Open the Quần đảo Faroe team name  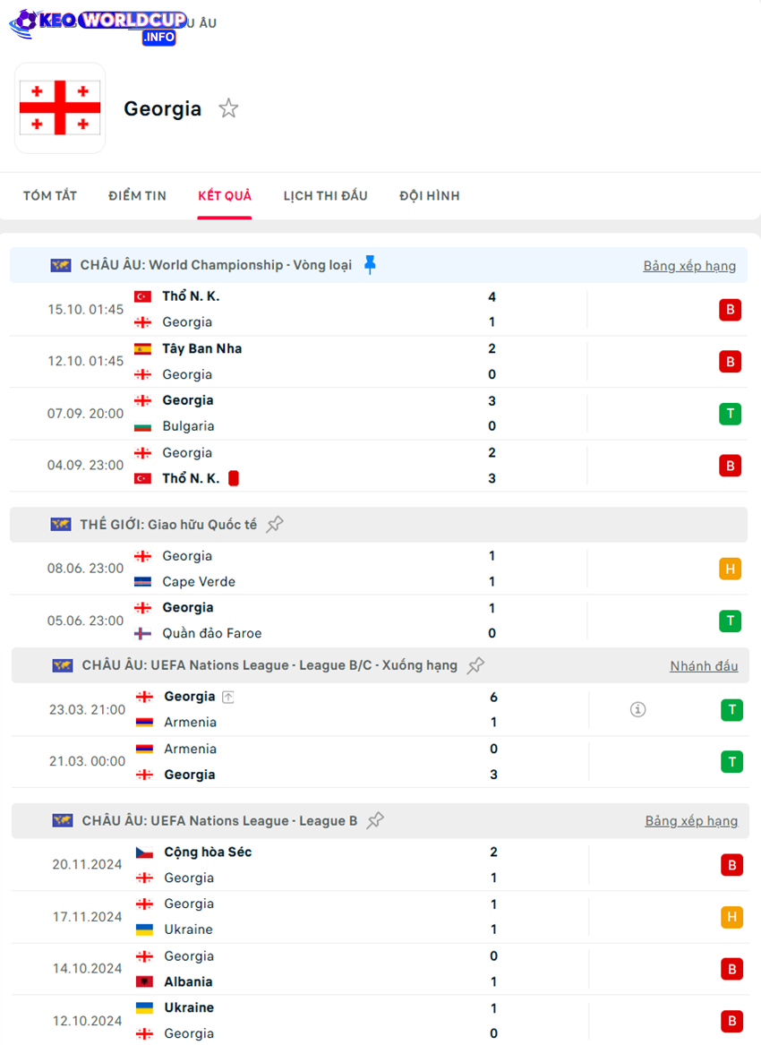click(212, 633)
